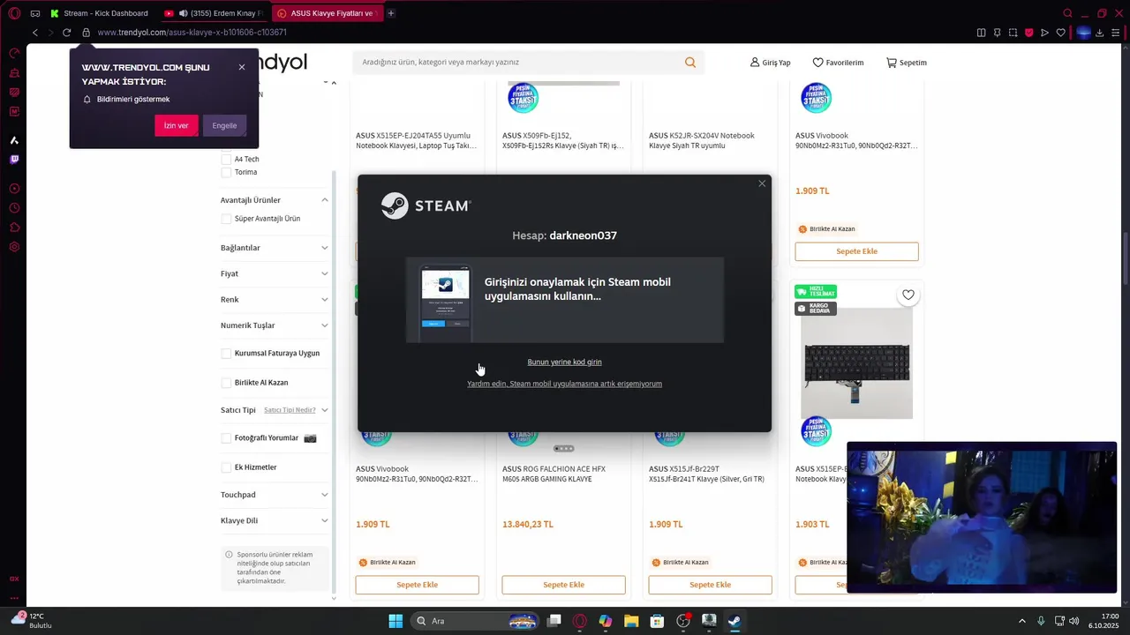The image size is (1130, 635).
Task: Open History clock icon in sidebar
Action: pyautogui.click(x=14, y=208)
